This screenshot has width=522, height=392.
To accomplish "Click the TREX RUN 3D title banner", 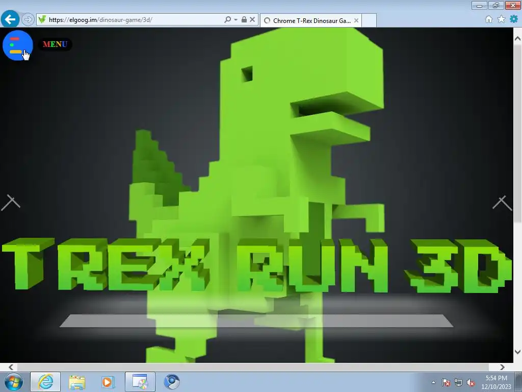I will tap(256, 265).
